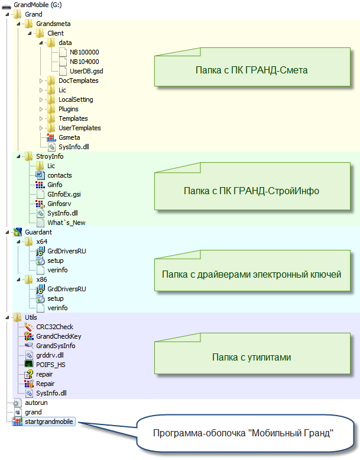The image size is (360, 460).
Task: Click the Ginfosrv application icon
Action: click(40, 204)
